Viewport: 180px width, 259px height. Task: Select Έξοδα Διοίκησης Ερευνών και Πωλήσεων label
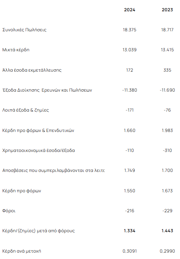pos(47,90)
